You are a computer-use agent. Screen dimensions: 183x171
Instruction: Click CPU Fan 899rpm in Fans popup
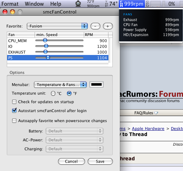point(151,25)
